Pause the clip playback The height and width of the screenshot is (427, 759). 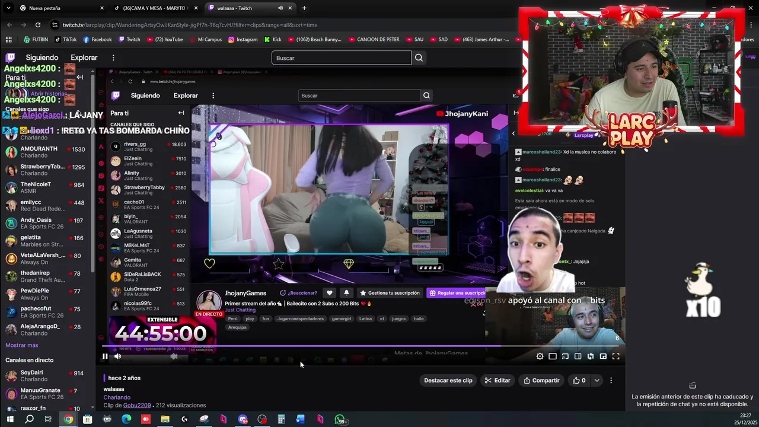tap(105, 356)
